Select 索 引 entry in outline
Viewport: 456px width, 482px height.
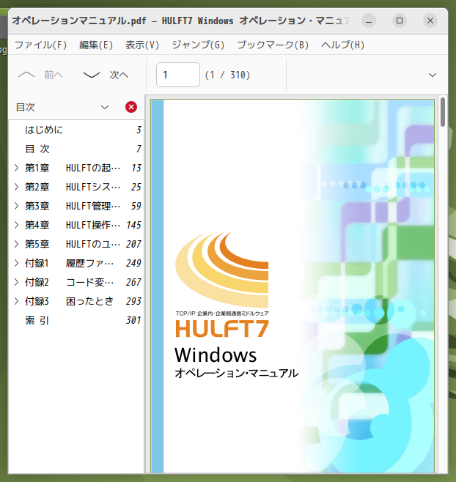76,320
